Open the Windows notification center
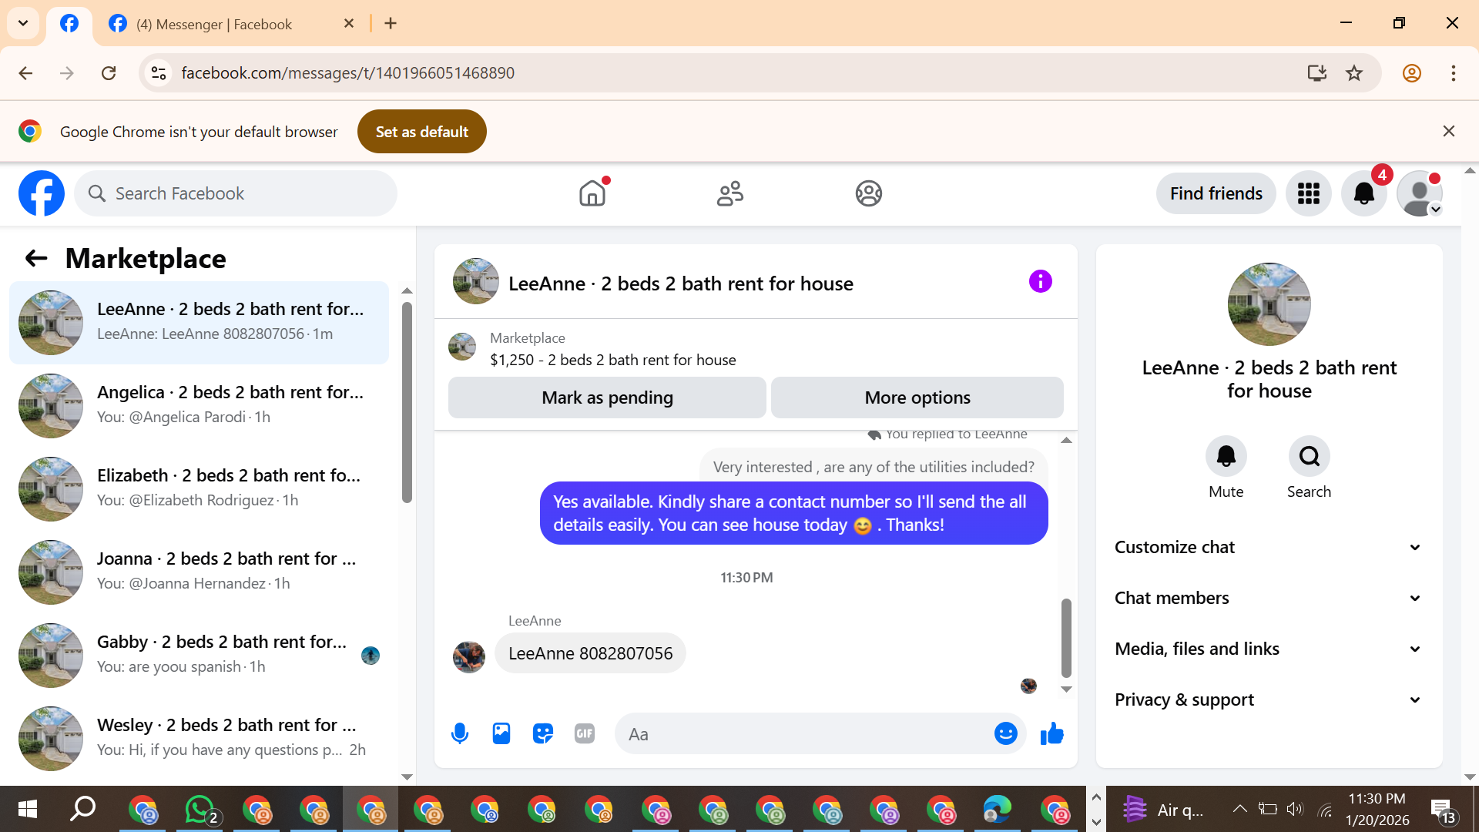This screenshot has height=832, width=1479. pos(1442,810)
